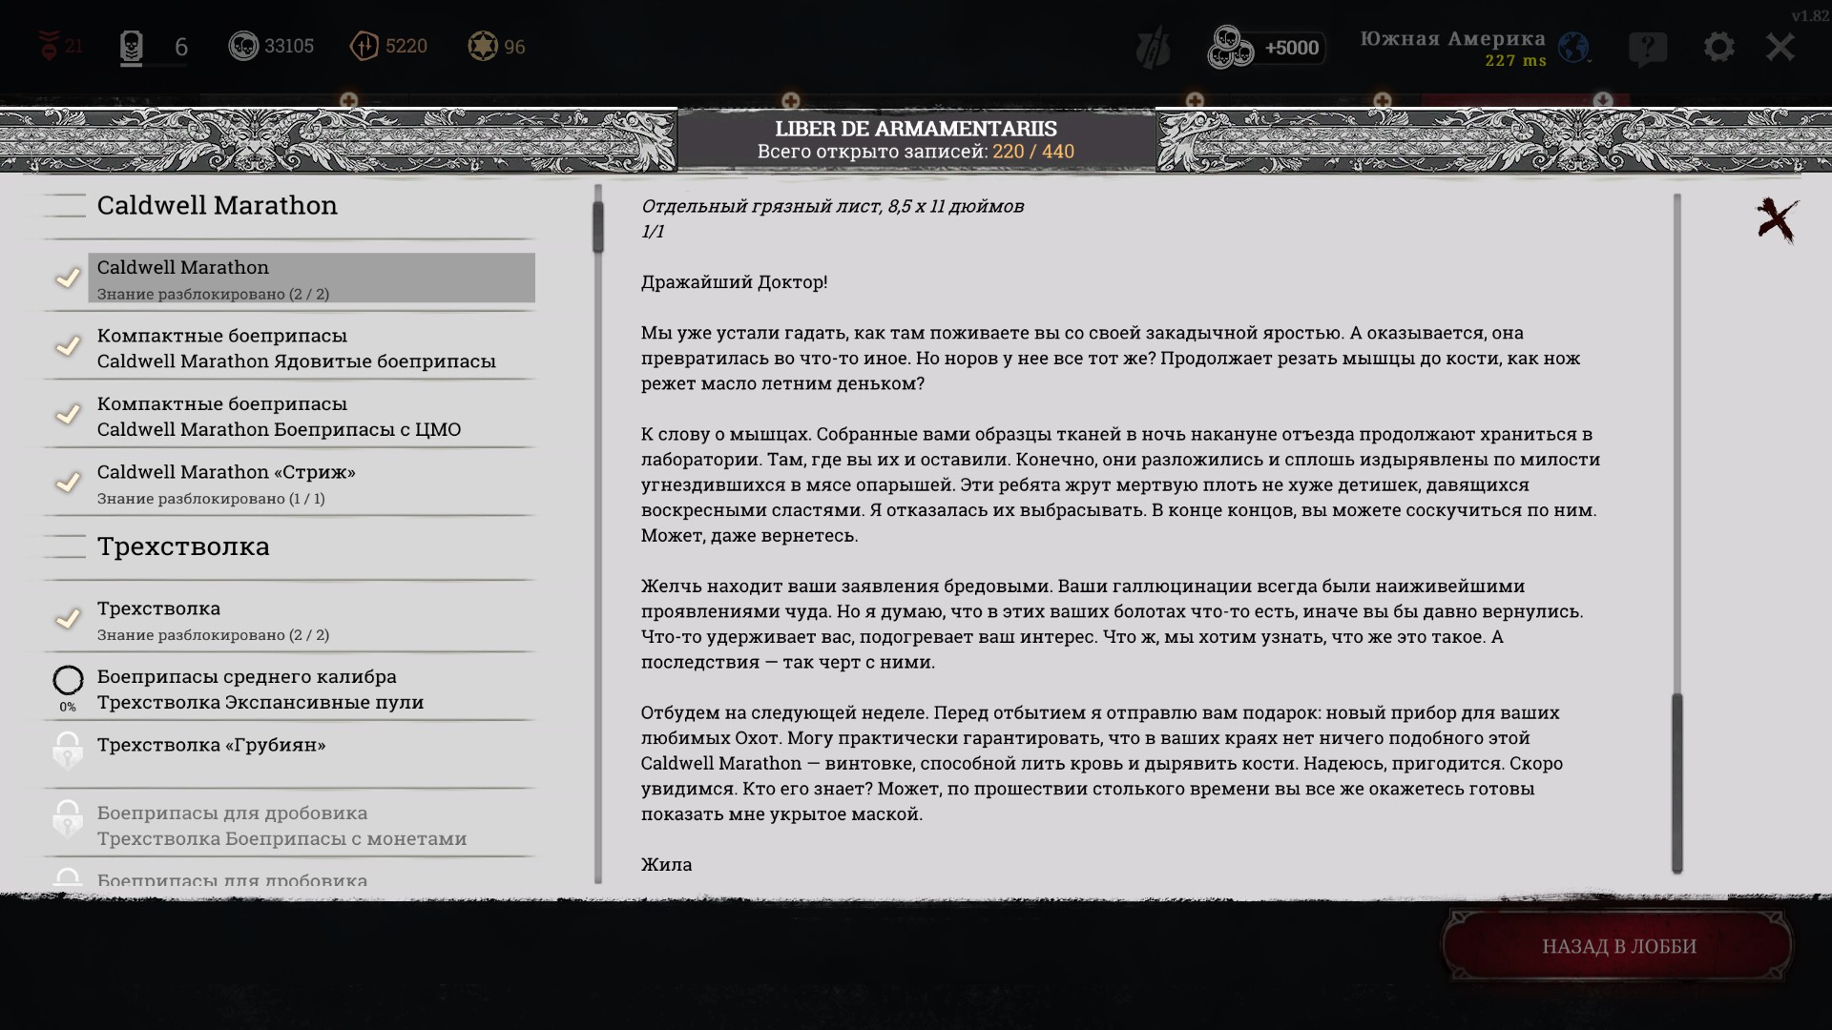Collapse the Caldwell Marathon section header

pos(218,205)
